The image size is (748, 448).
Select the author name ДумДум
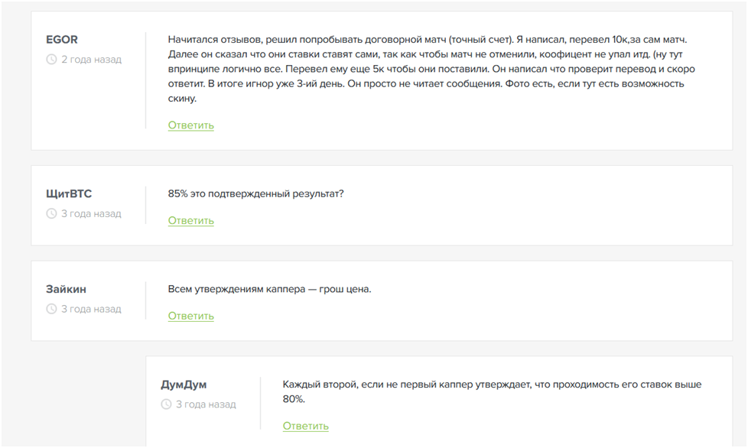point(184,385)
